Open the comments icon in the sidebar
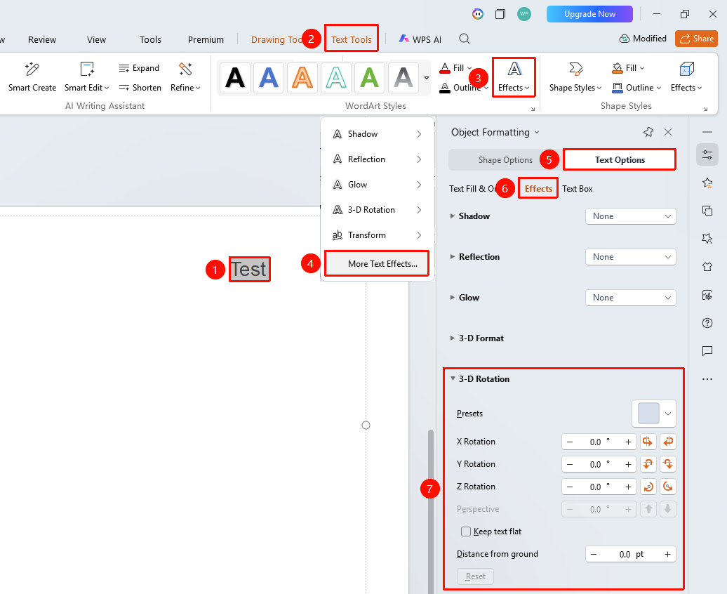The image size is (727, 594). pyautogui.click(x=707, y=351)
